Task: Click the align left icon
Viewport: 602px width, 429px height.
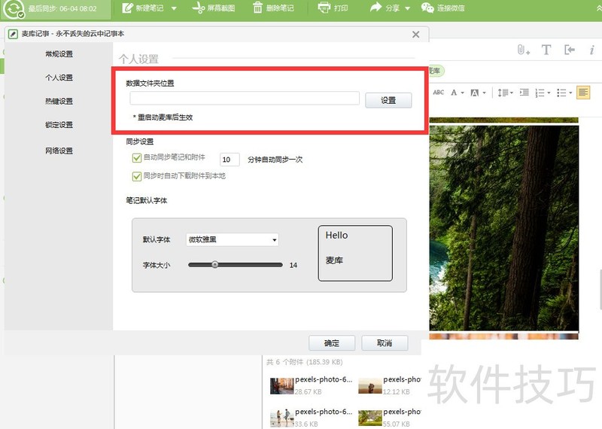Action: [583, 93]
